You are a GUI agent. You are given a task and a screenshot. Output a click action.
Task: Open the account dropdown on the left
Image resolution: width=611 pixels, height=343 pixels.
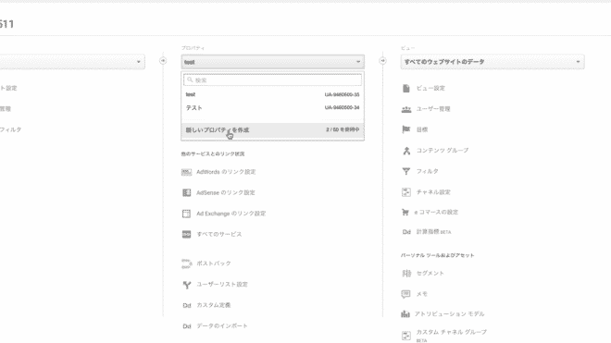[72, 62]
